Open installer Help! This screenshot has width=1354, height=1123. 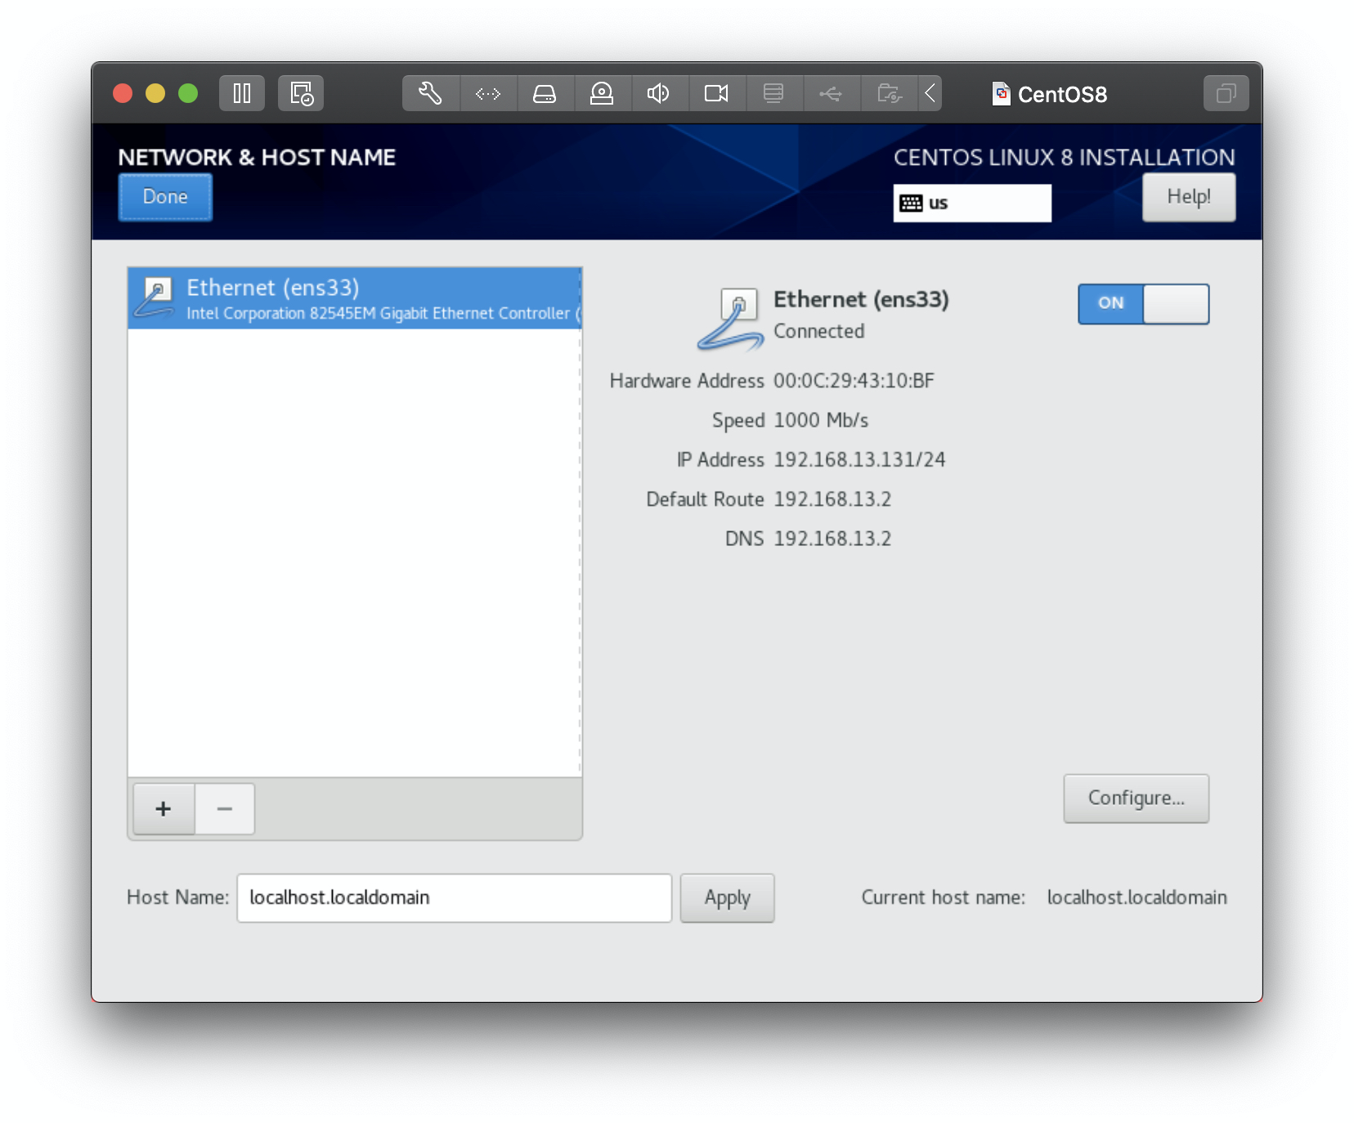(x=1188, y=197)
